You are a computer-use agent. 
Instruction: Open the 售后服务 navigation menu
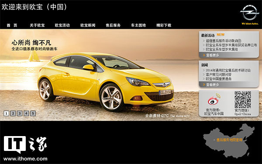pos(113,25)
